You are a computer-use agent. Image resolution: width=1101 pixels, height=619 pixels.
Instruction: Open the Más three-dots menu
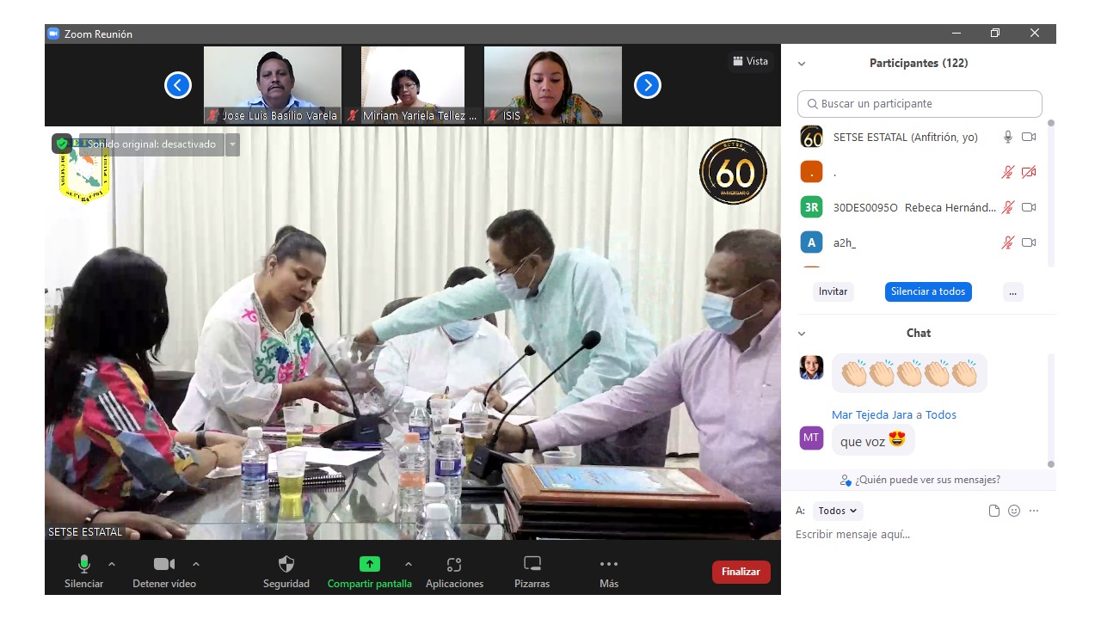pyautogui.click(x=609, y=565)
